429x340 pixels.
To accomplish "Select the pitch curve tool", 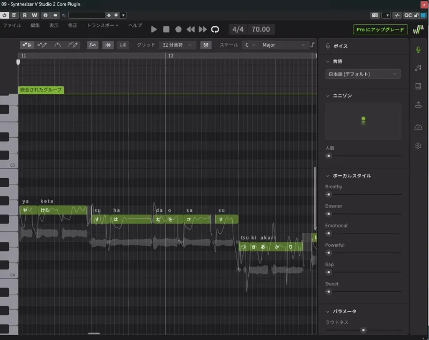I will tap(57, 45).
